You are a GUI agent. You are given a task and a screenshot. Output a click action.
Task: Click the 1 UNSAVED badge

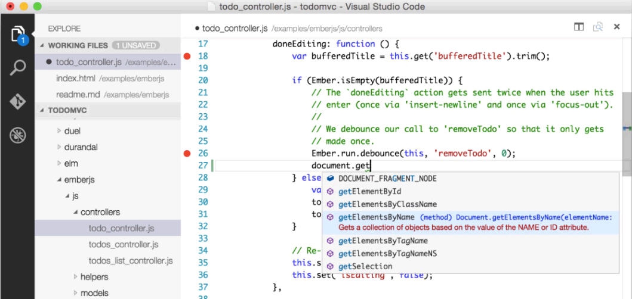pyautogui.click(x=136, y=45)
